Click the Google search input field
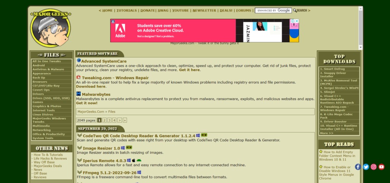 coord(273,10)
